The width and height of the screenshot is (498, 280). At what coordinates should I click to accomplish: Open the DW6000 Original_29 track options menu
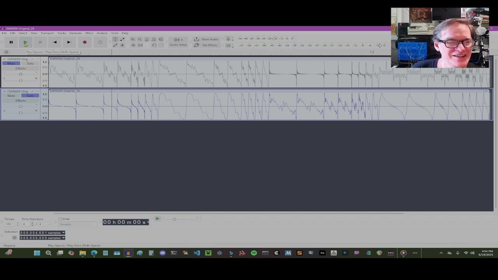37,59
